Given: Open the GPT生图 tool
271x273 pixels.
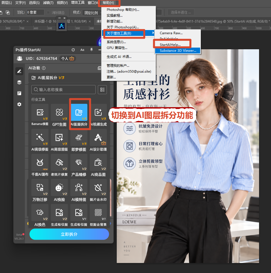Looking at the screenshot, I should point(59,112).
